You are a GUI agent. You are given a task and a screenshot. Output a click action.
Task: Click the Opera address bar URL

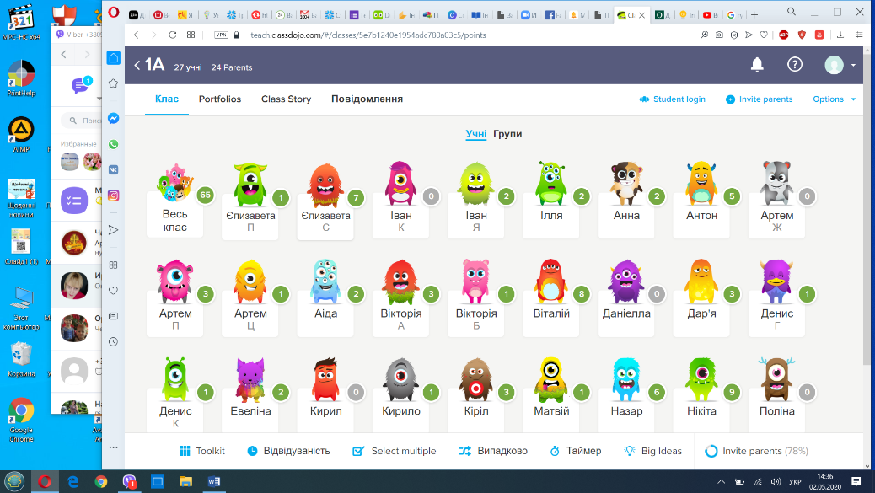tap(368, 35)
